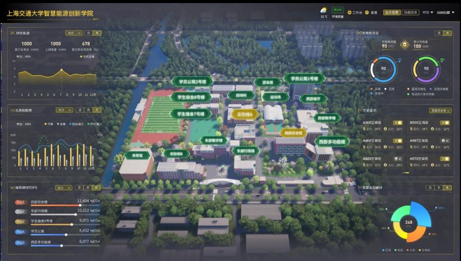This screenshot has width=461, height=261.
Task: Select the 实验楼A map marker
Action: [x=243, y=114]
